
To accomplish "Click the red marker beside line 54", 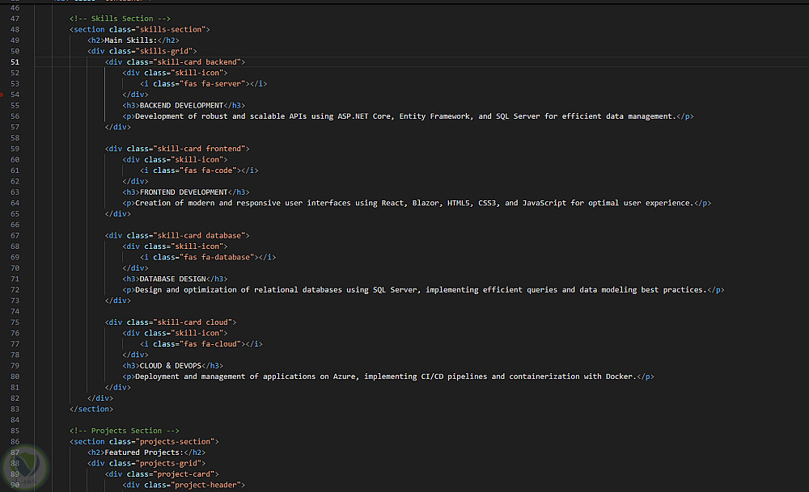I will (x=2, y=95).
